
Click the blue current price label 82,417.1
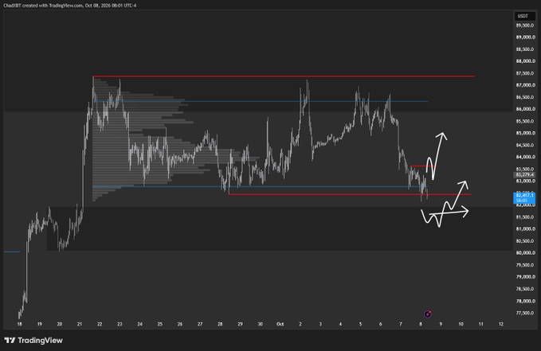(524, 197)
